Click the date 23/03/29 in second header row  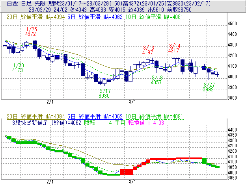point(40,10)
